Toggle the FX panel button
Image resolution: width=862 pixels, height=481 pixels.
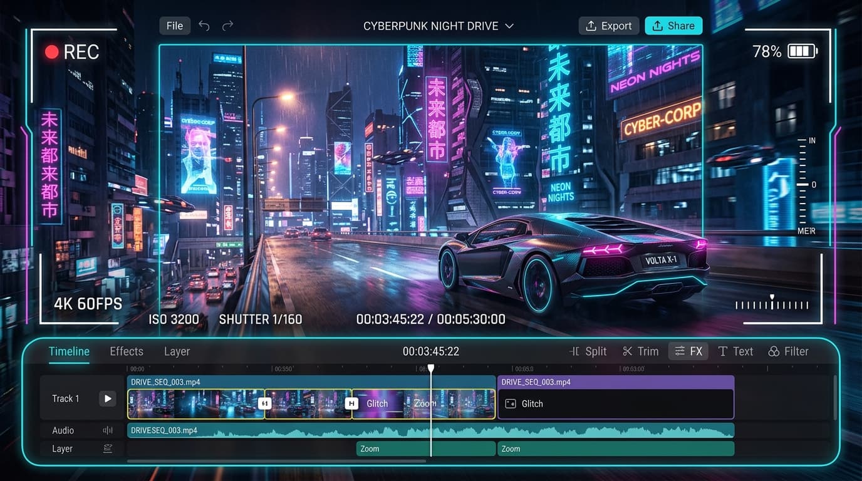tap(688, 351)
